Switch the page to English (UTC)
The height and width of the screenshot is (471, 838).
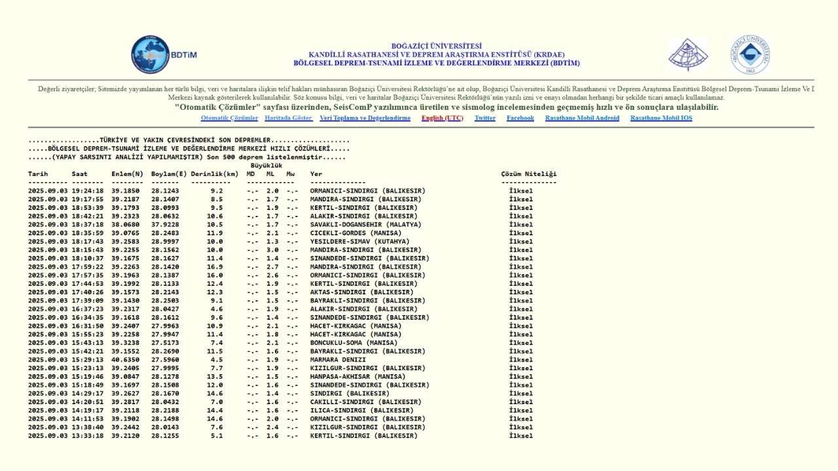coord(443,118)
